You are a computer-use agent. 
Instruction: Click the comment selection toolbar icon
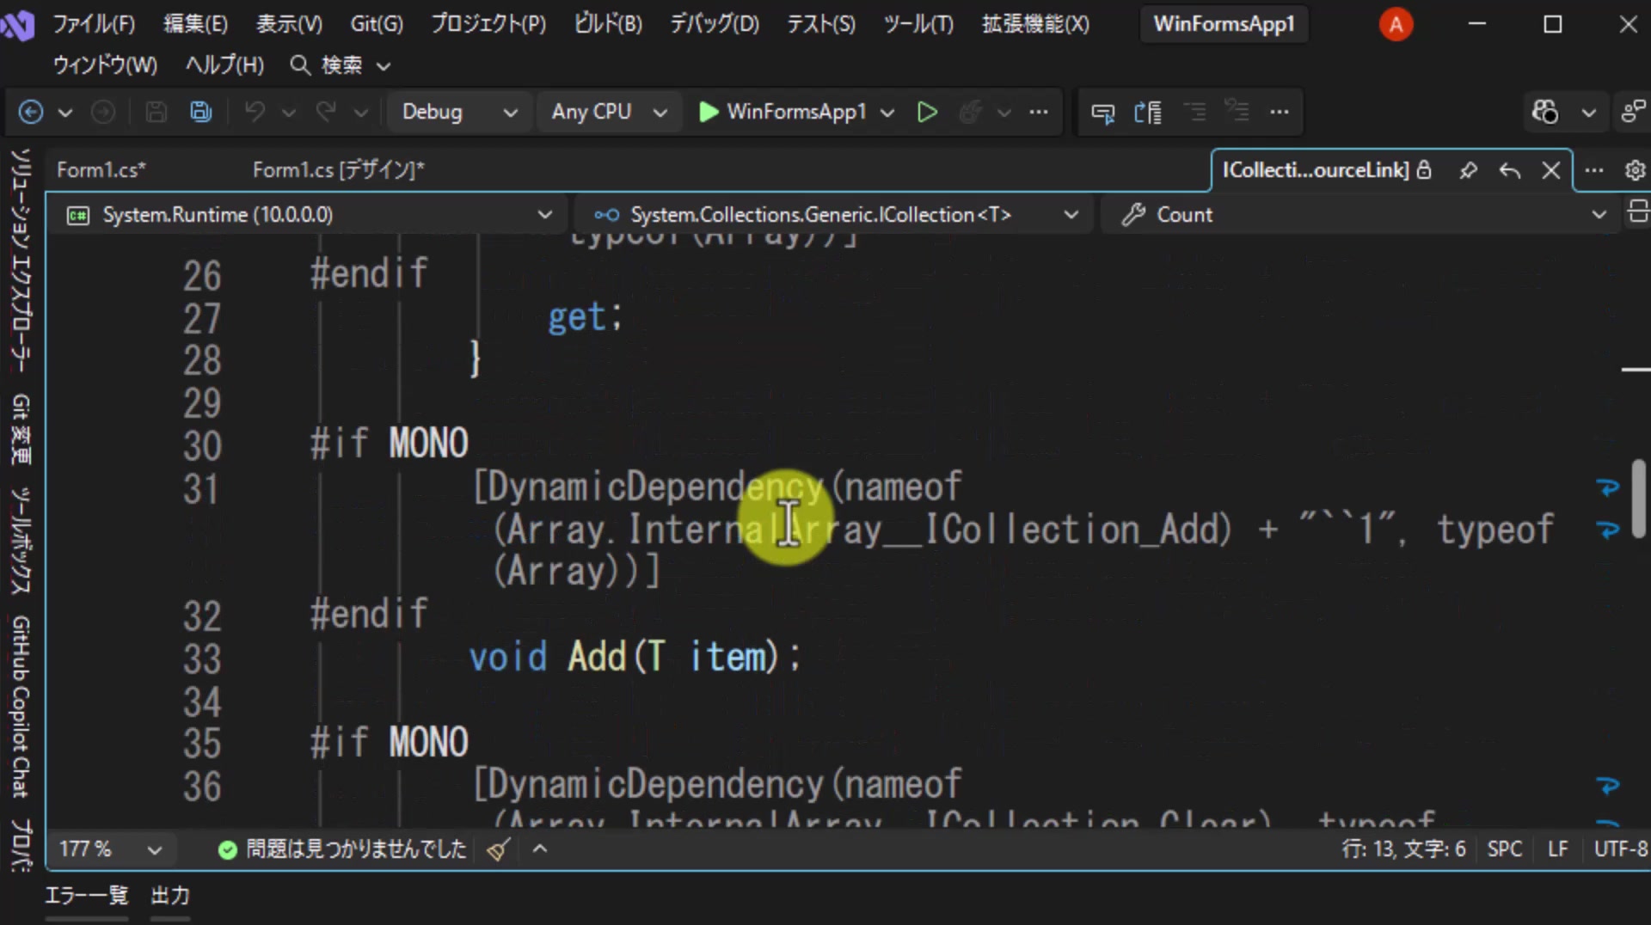1103,112
